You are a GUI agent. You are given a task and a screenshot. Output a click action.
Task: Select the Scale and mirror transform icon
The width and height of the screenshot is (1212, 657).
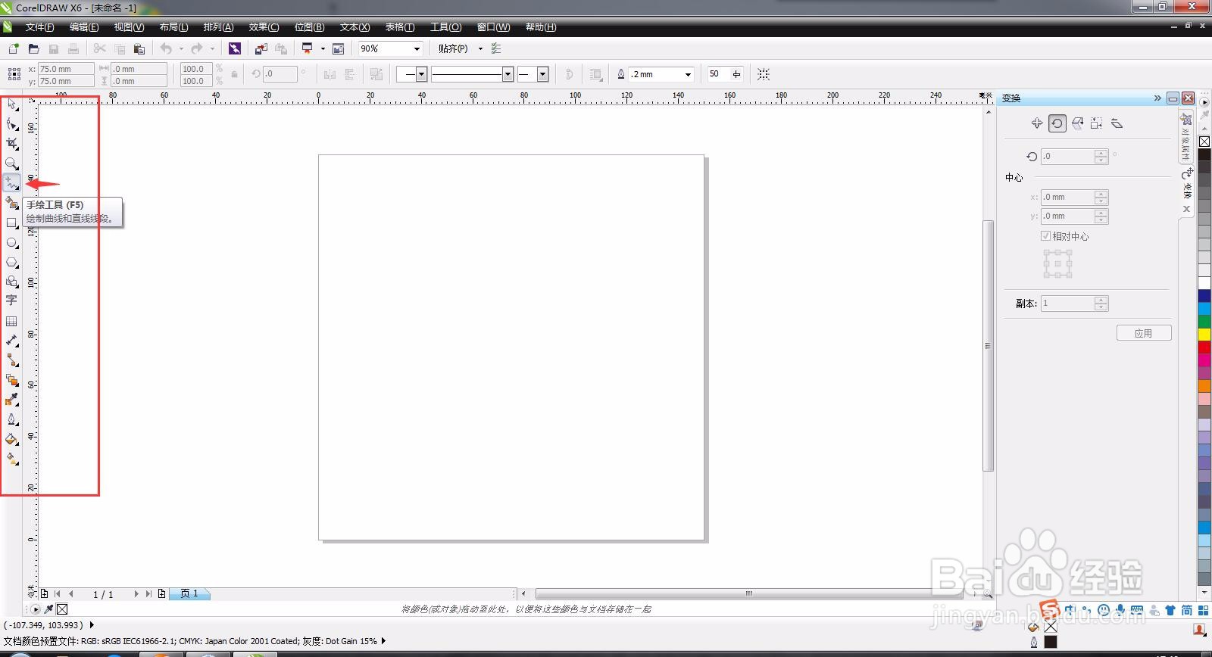point(1077,123)
